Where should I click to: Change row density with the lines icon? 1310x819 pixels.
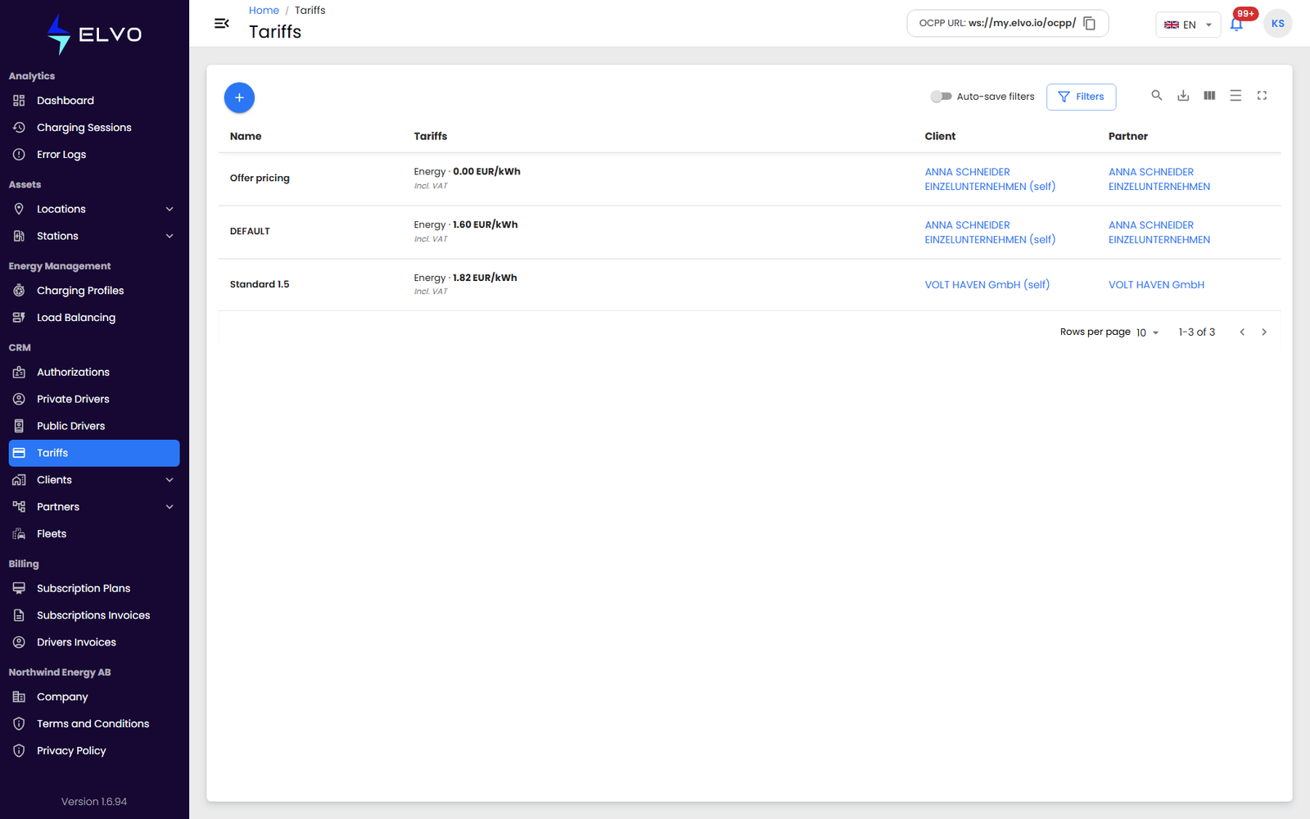(x=1235, y=96)
